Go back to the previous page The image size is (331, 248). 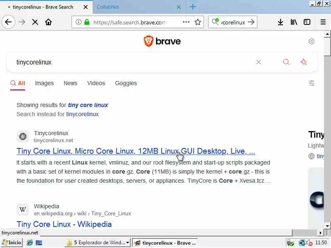coord(8,22)
